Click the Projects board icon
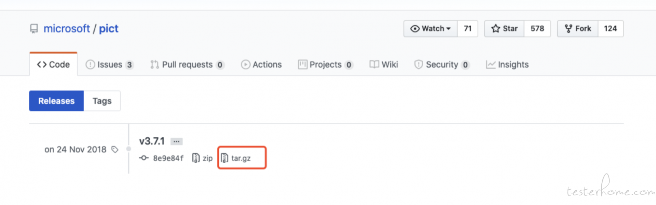 coord(302,65)
